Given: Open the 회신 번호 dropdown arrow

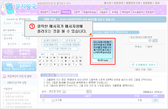Looking at the screenshot, I should (150, 40).
